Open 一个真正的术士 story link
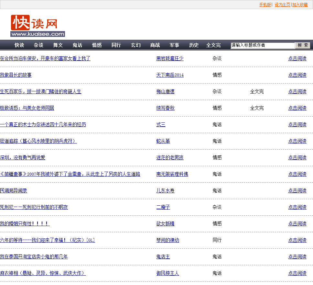313x285 pixels. click(43, 124)
